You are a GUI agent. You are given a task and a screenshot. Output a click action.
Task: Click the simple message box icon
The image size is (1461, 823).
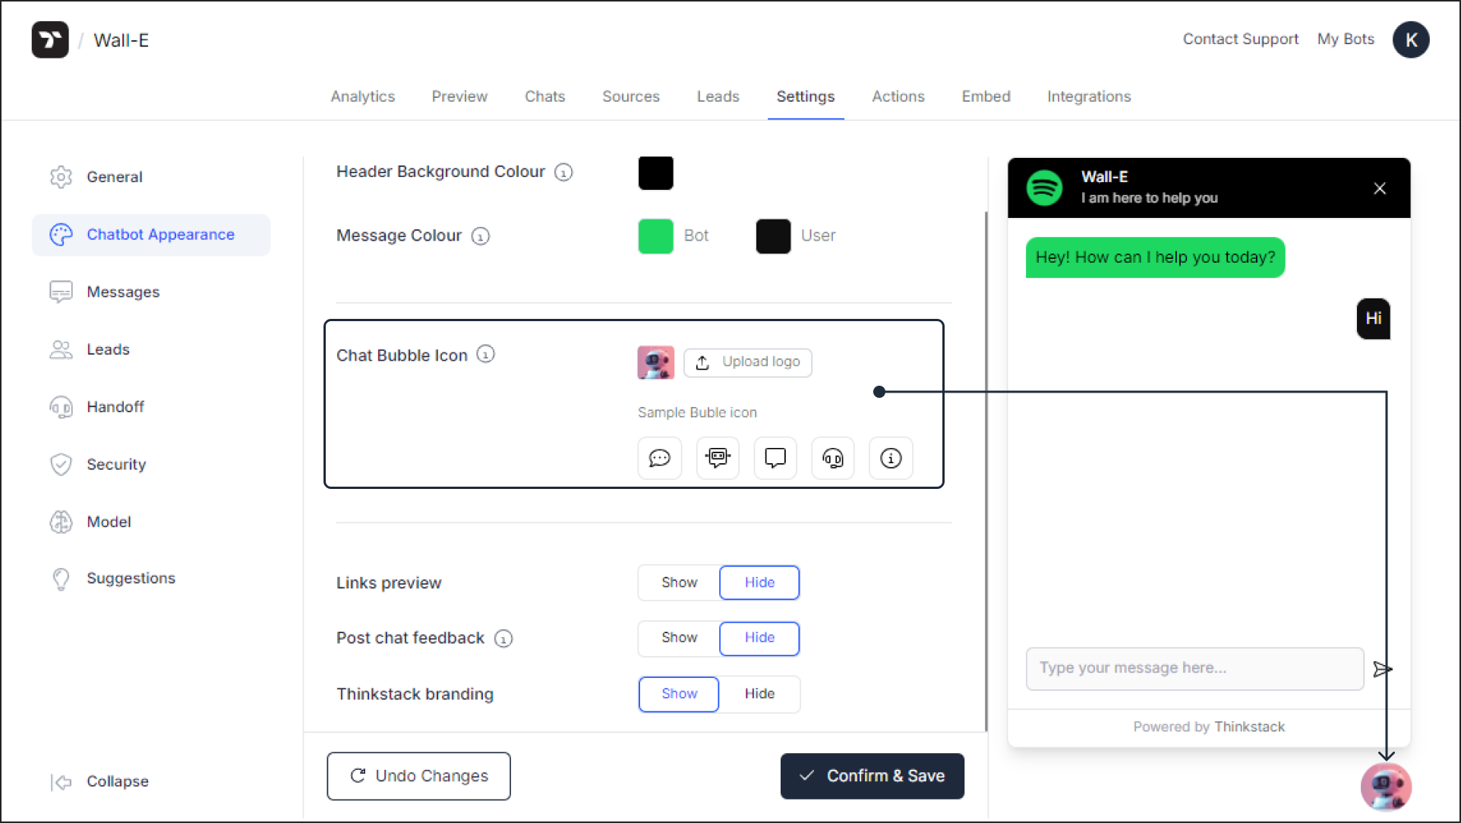pyautogui.click(x=775, y=458)
